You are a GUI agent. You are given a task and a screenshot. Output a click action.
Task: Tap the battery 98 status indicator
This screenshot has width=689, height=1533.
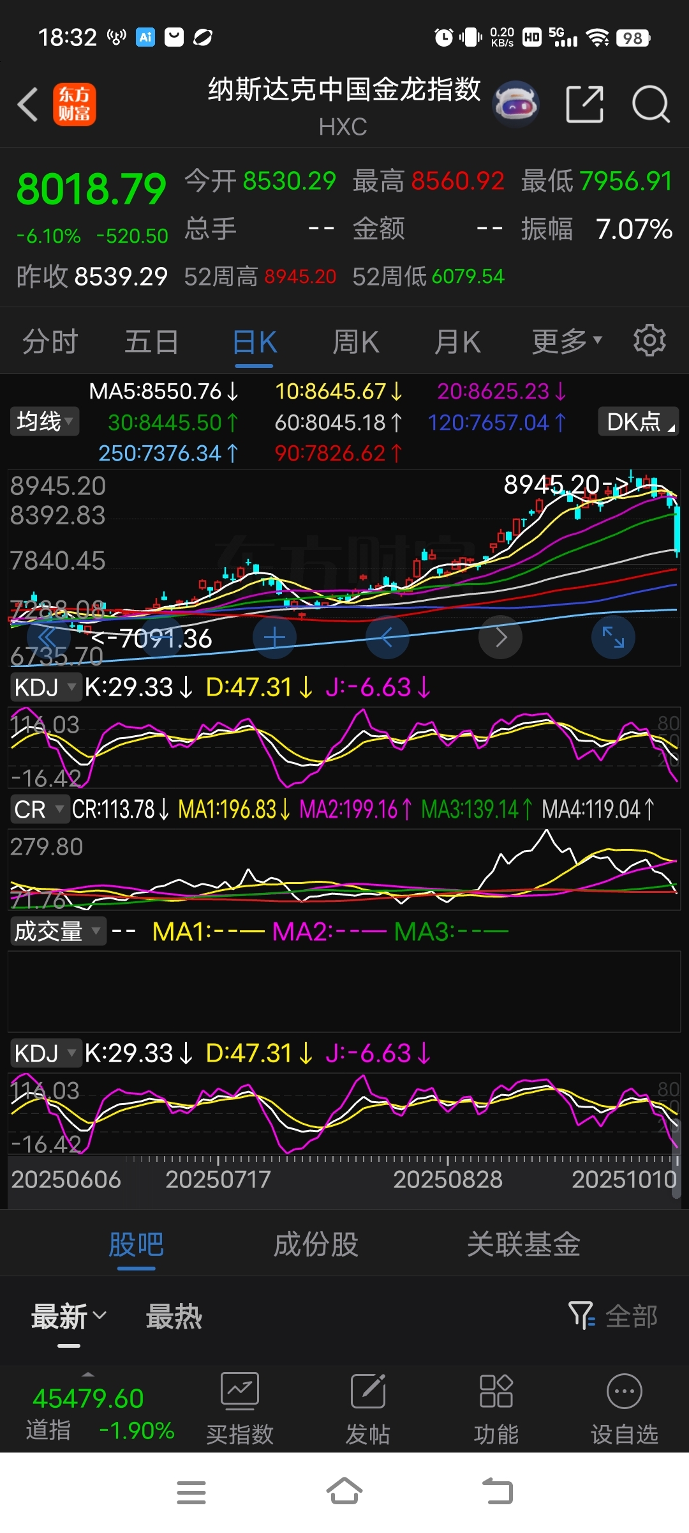(x=633, y=38)
